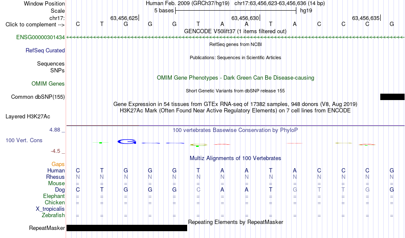The image size is (405, 238).
Task: Click the 4.88 conservation scale maximum value
Action: tap(55, 130)
